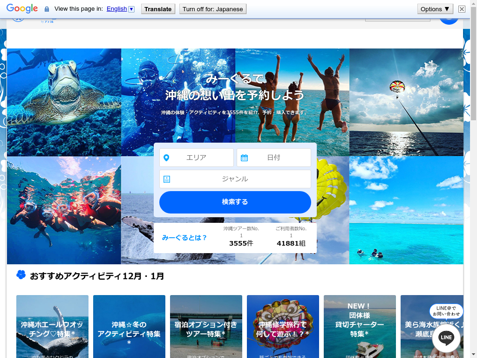
Task: Click the English language link
Action: (x=116, y=9)
